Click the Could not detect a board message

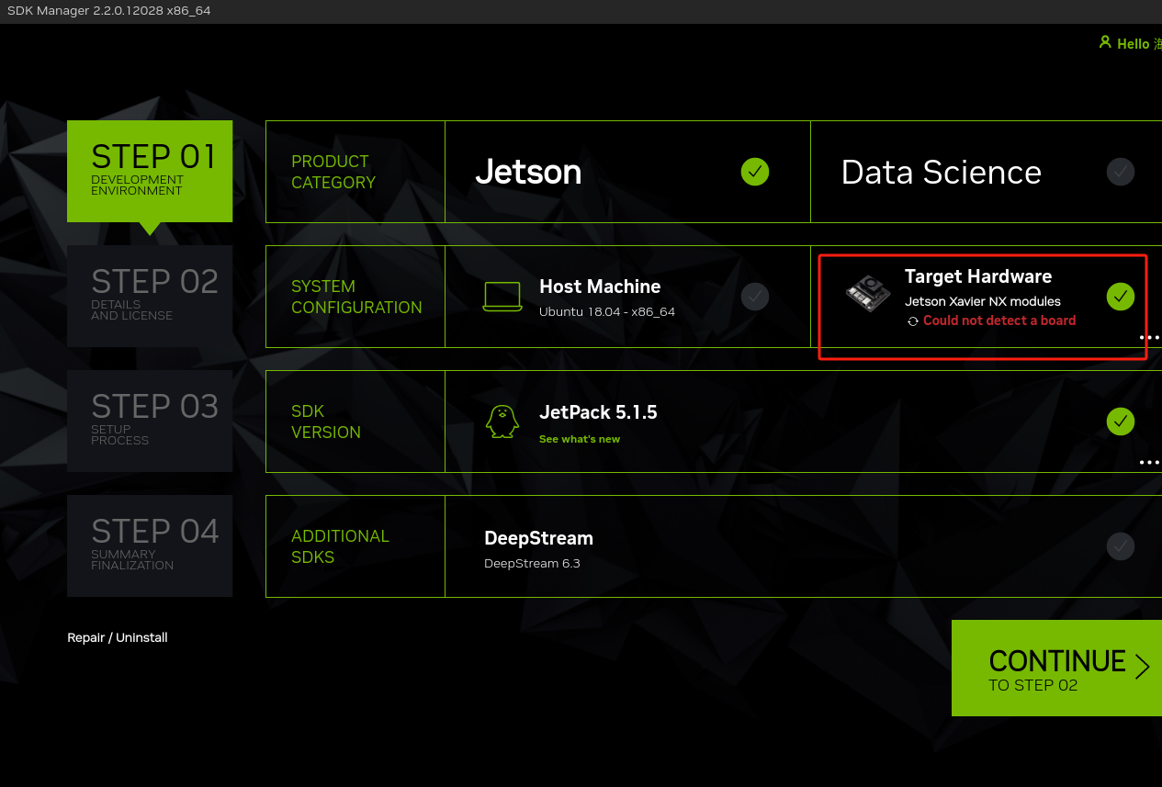999,321
